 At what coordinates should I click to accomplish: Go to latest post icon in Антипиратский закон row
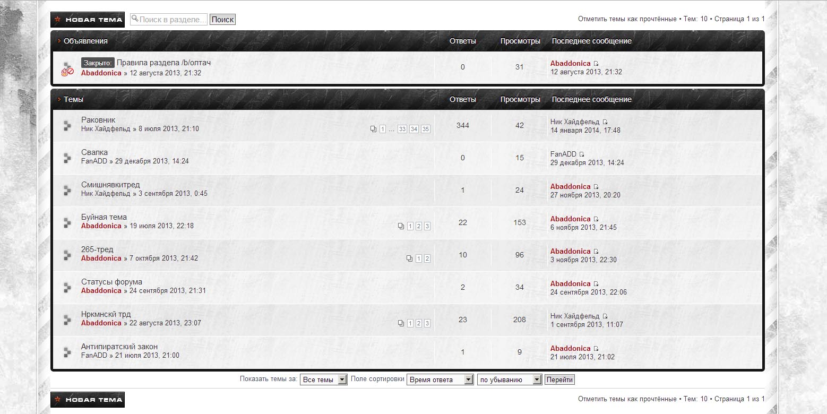(596, 349)
